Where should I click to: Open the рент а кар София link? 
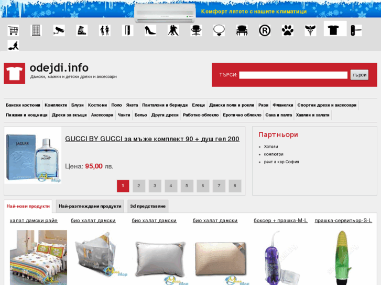click(x=281, y=162)
